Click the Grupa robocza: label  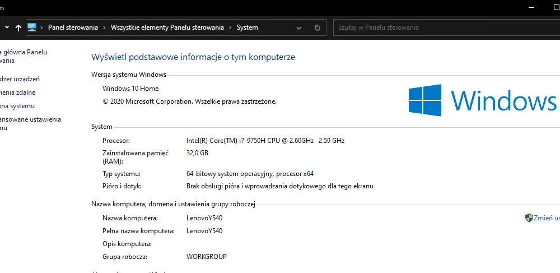[x=125, y=257]
